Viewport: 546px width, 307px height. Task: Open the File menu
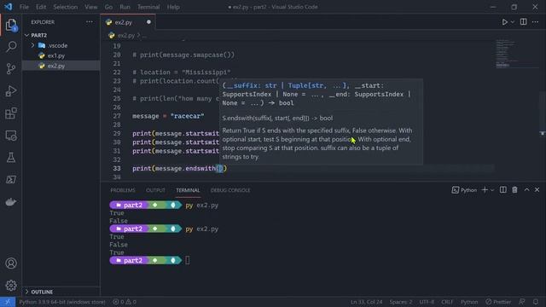coord(24,7)
